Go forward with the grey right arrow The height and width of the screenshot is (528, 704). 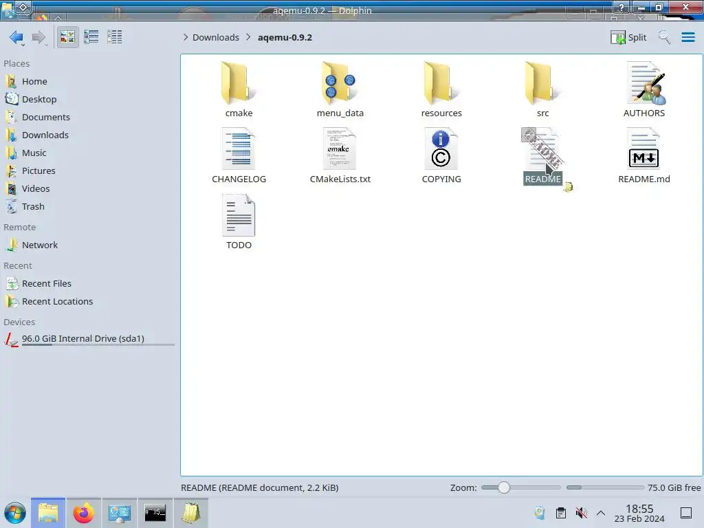(38, 37)
